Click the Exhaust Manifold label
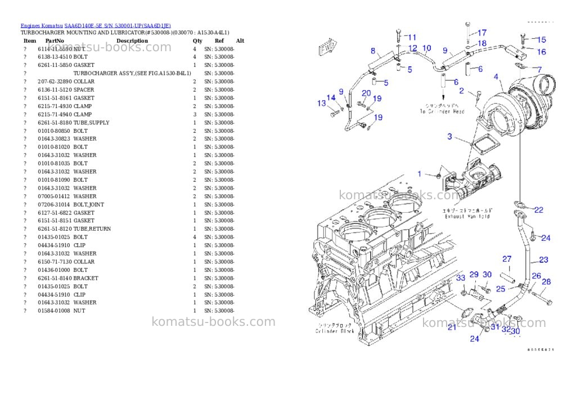Screen dimensions: 576x408 (x=467, y=217)
